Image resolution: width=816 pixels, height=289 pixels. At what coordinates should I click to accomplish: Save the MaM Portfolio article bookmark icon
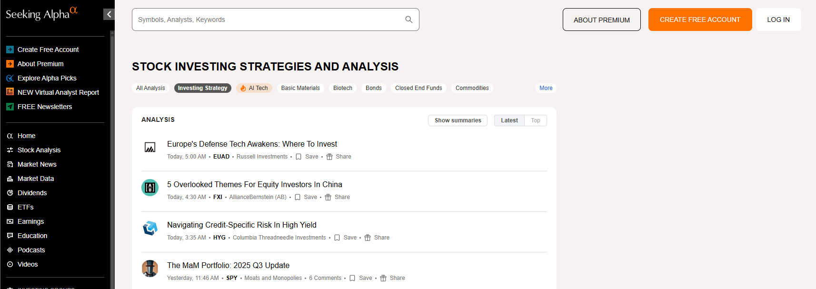pos(352,278)
